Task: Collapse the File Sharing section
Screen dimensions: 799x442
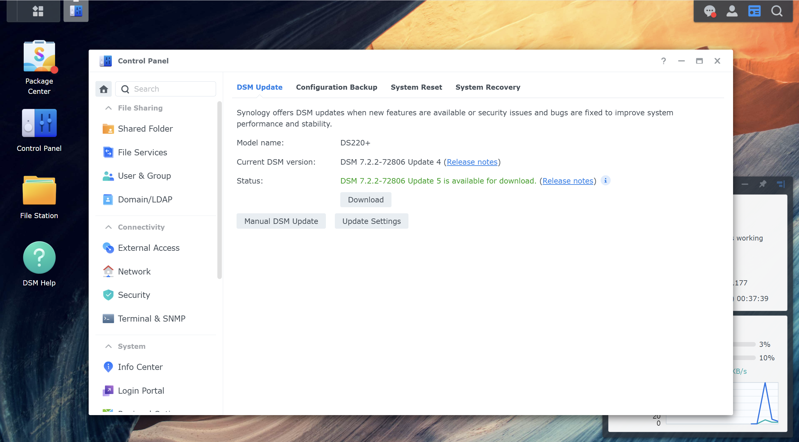Action: click(x=108, y=108)
